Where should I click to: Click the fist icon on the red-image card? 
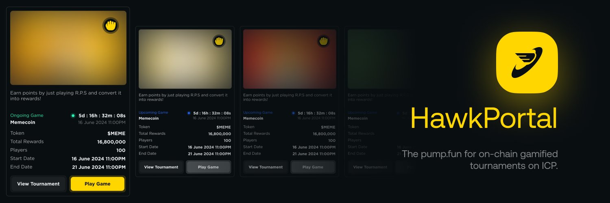tap(323, 41)
